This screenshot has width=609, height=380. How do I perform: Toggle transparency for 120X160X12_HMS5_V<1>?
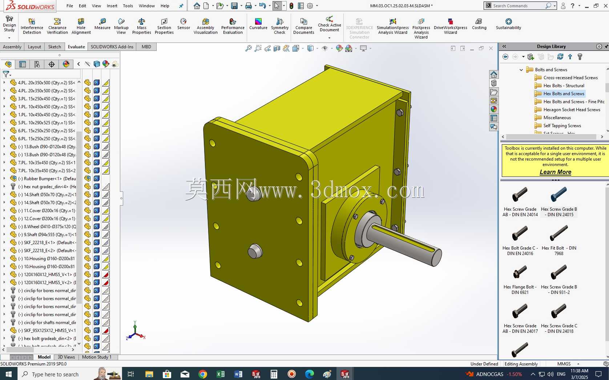(106, 274)
